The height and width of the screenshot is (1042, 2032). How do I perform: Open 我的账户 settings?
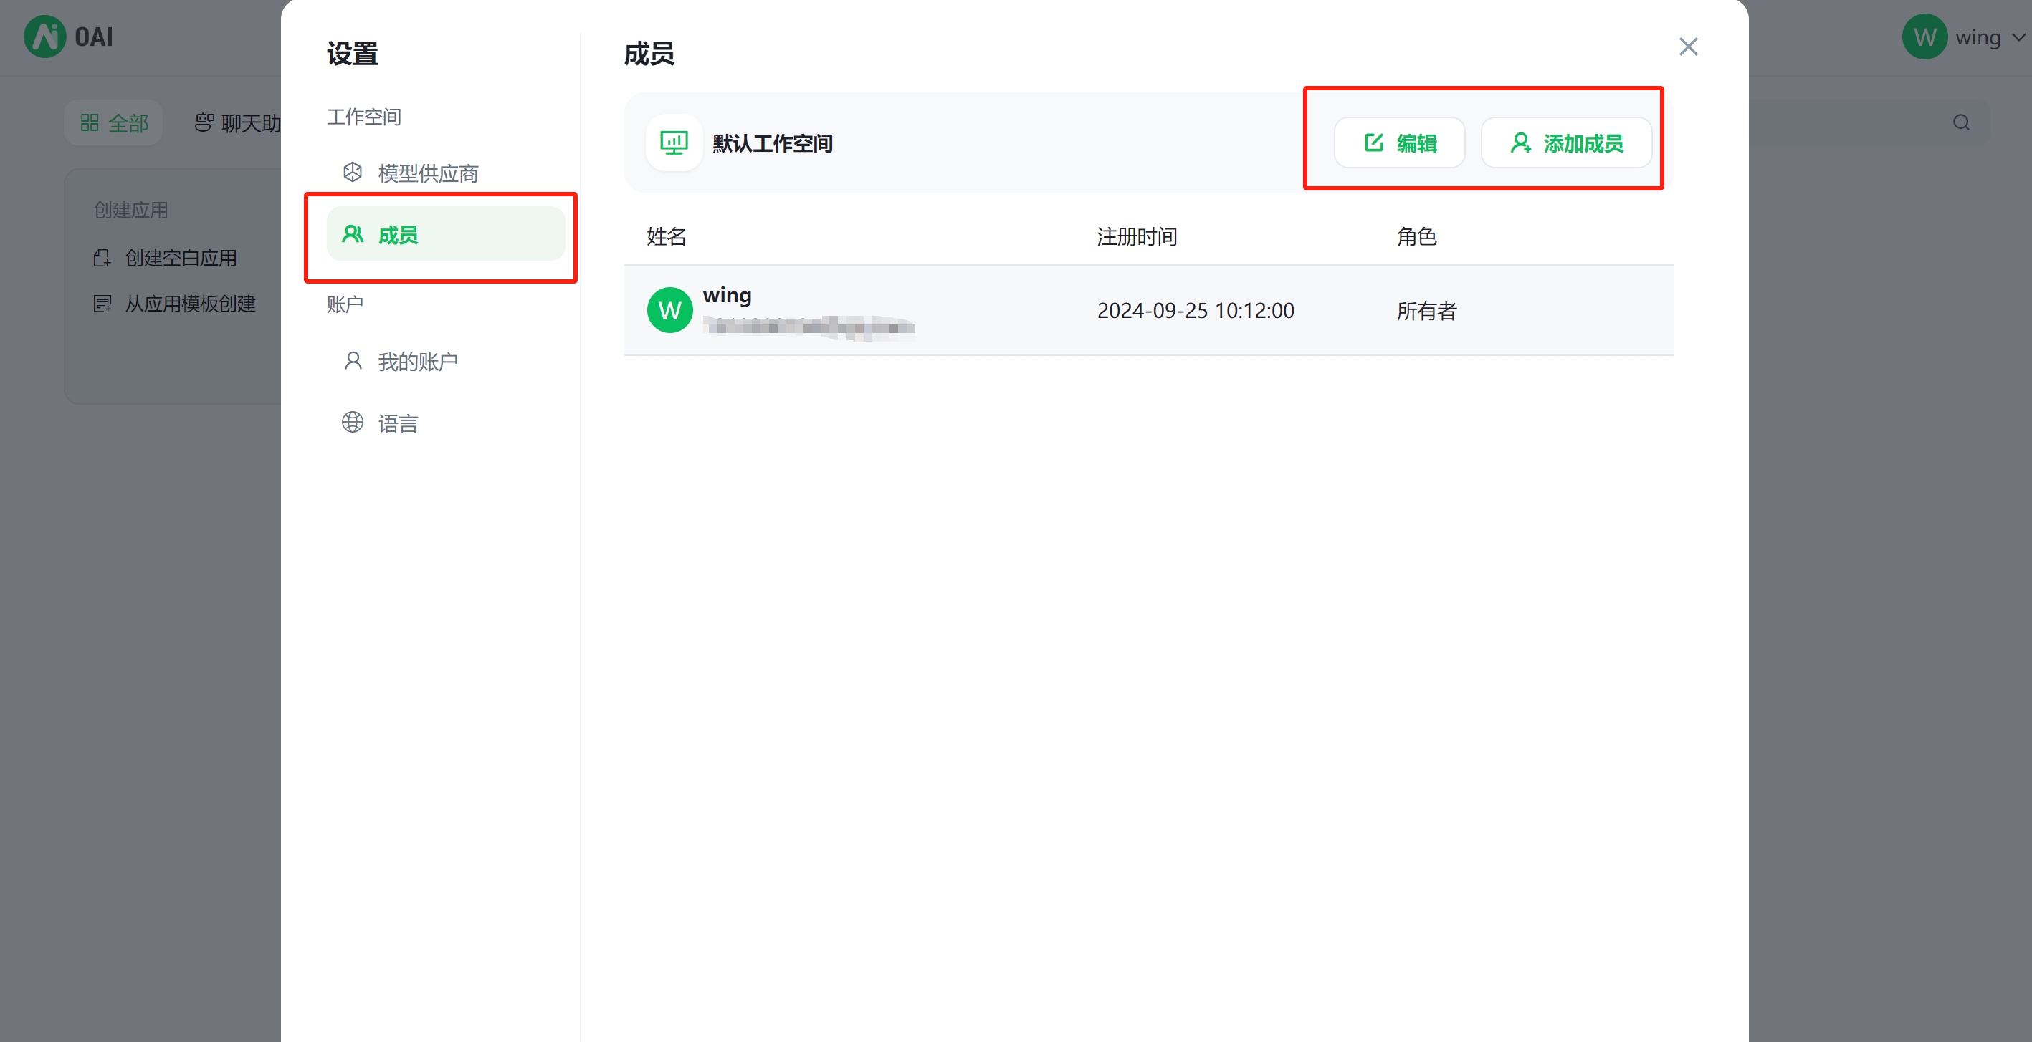tap(446, 361)
